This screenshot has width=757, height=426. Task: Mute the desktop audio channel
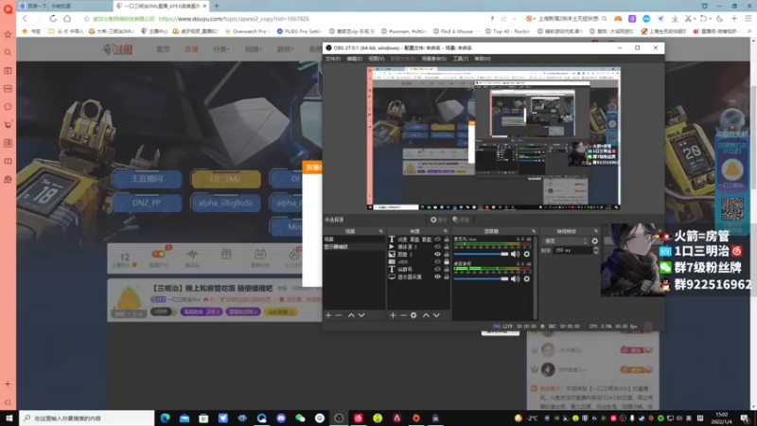[x=515, y=278]
